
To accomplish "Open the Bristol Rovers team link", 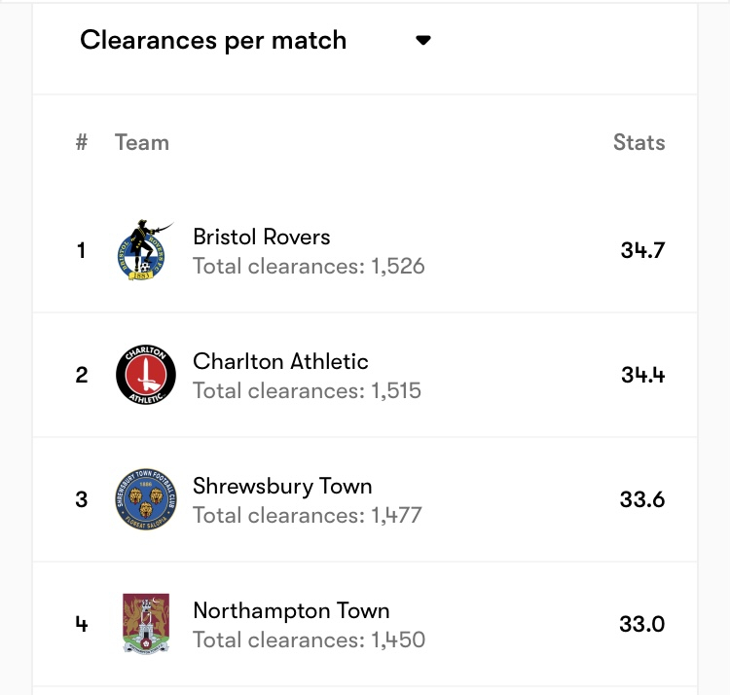I will point(262,237).
